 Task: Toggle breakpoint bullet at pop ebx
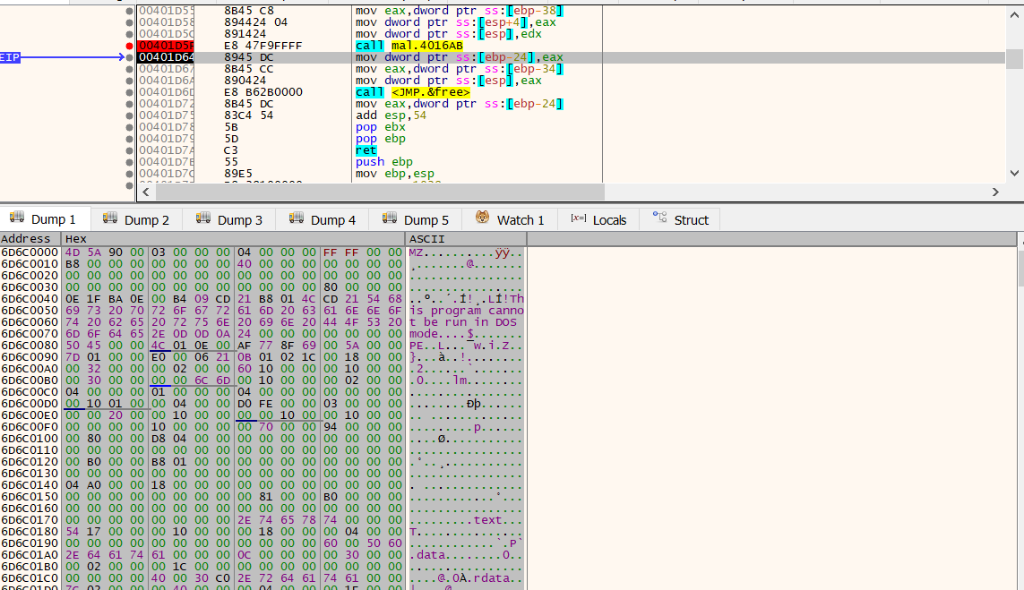[130, 127]
